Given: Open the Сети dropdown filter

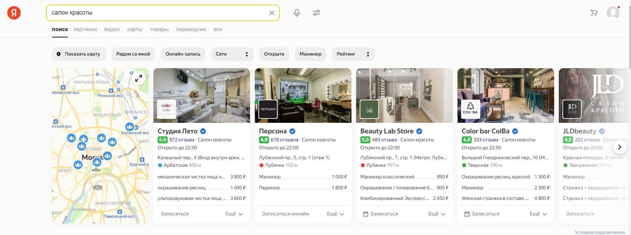Looking at the screenshot, I should 232,54.
